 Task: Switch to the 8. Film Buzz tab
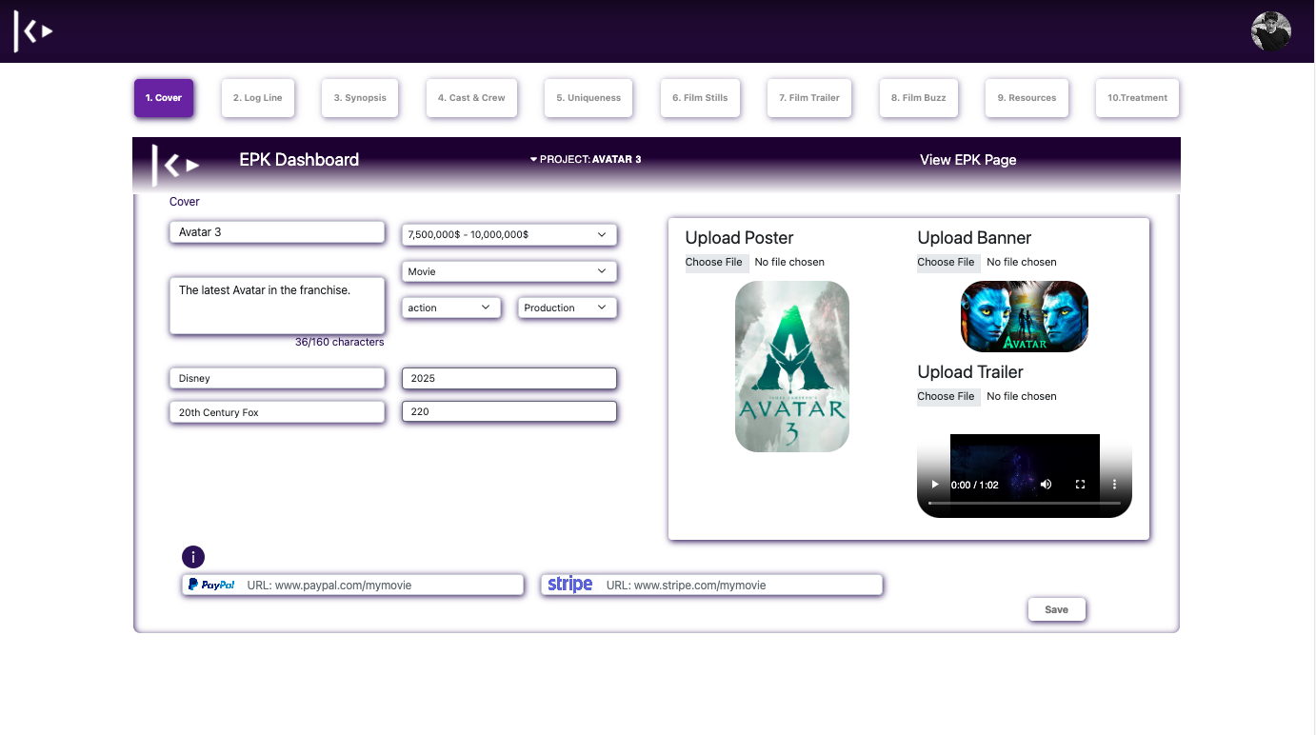[919, 98]
